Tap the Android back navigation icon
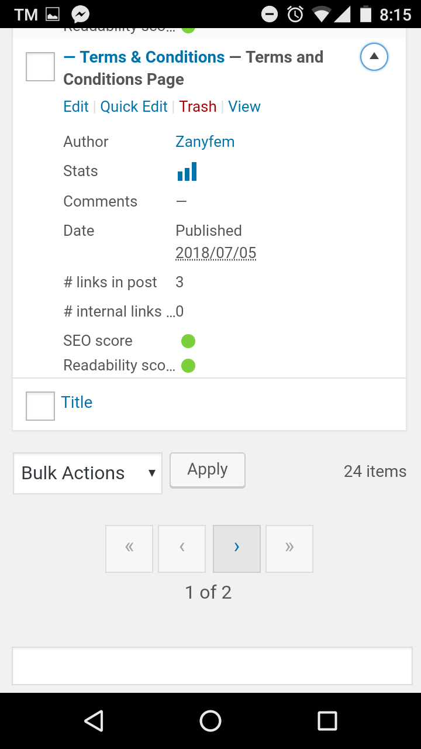Viewport: 421px width, 749px height. (x=94, y=721)
